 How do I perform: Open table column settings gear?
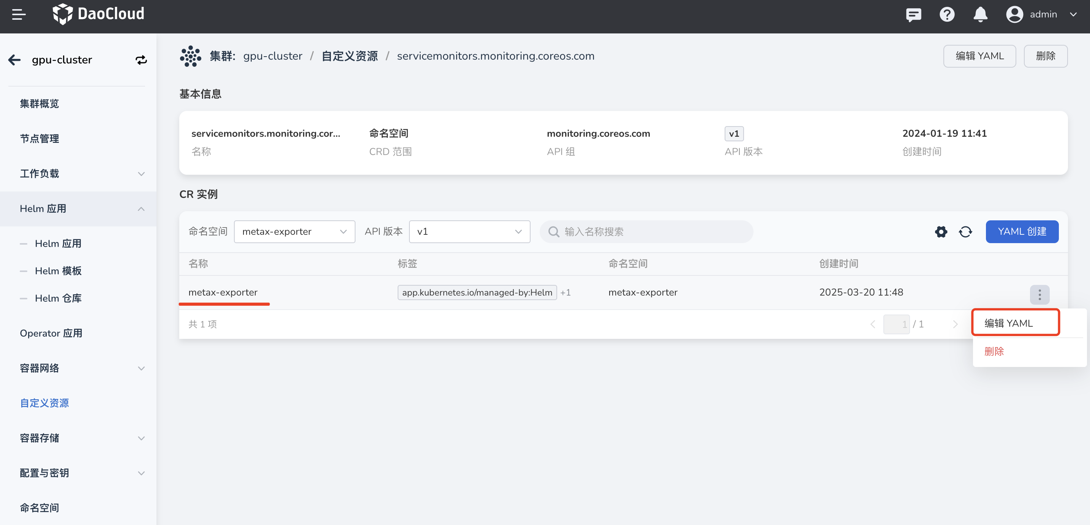click(x=941, y=232)
